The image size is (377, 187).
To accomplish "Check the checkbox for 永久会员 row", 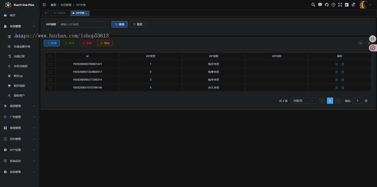I will (x=50, y=88).
